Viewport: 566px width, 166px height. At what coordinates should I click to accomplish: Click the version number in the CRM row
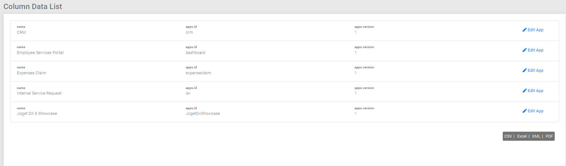click(x=356, y=32)
